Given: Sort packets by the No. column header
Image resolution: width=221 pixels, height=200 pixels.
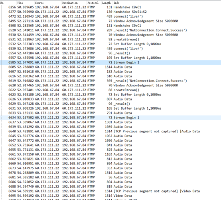Looking at the screenshot, I should pos(8,3).
